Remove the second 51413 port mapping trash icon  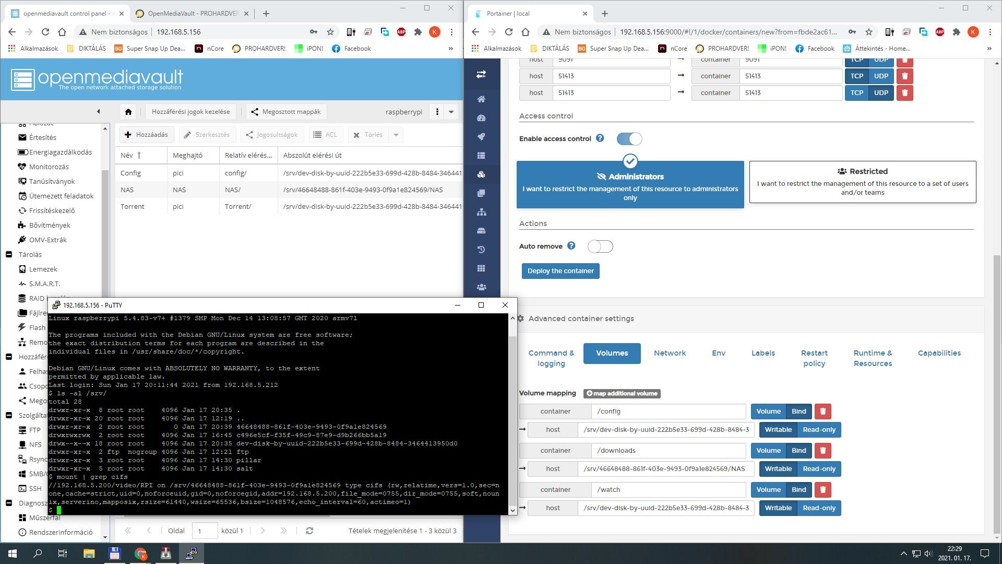[904, 93]
